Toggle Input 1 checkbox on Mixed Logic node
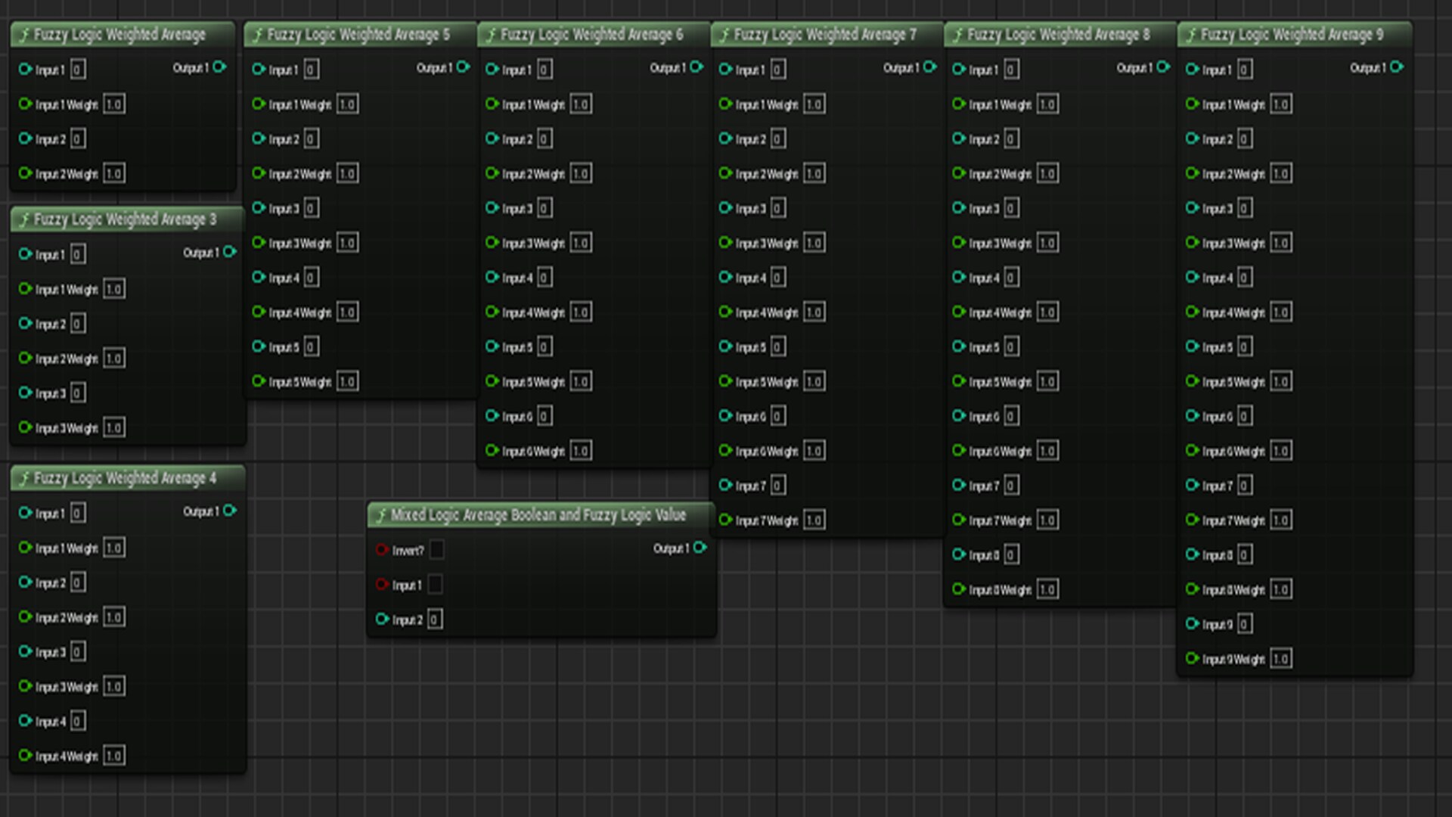 point(435,584)
